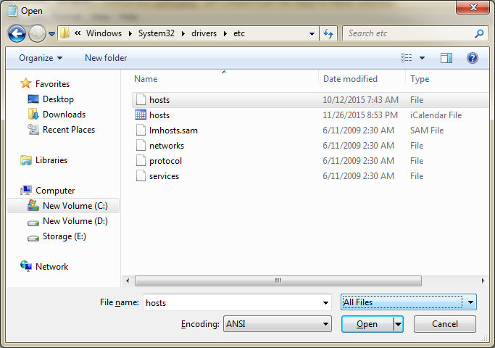This screenshot has height=348, width=495.
Task: Open the All Files type dropdown
Action: pyautogui.click(x=409, y=302)
